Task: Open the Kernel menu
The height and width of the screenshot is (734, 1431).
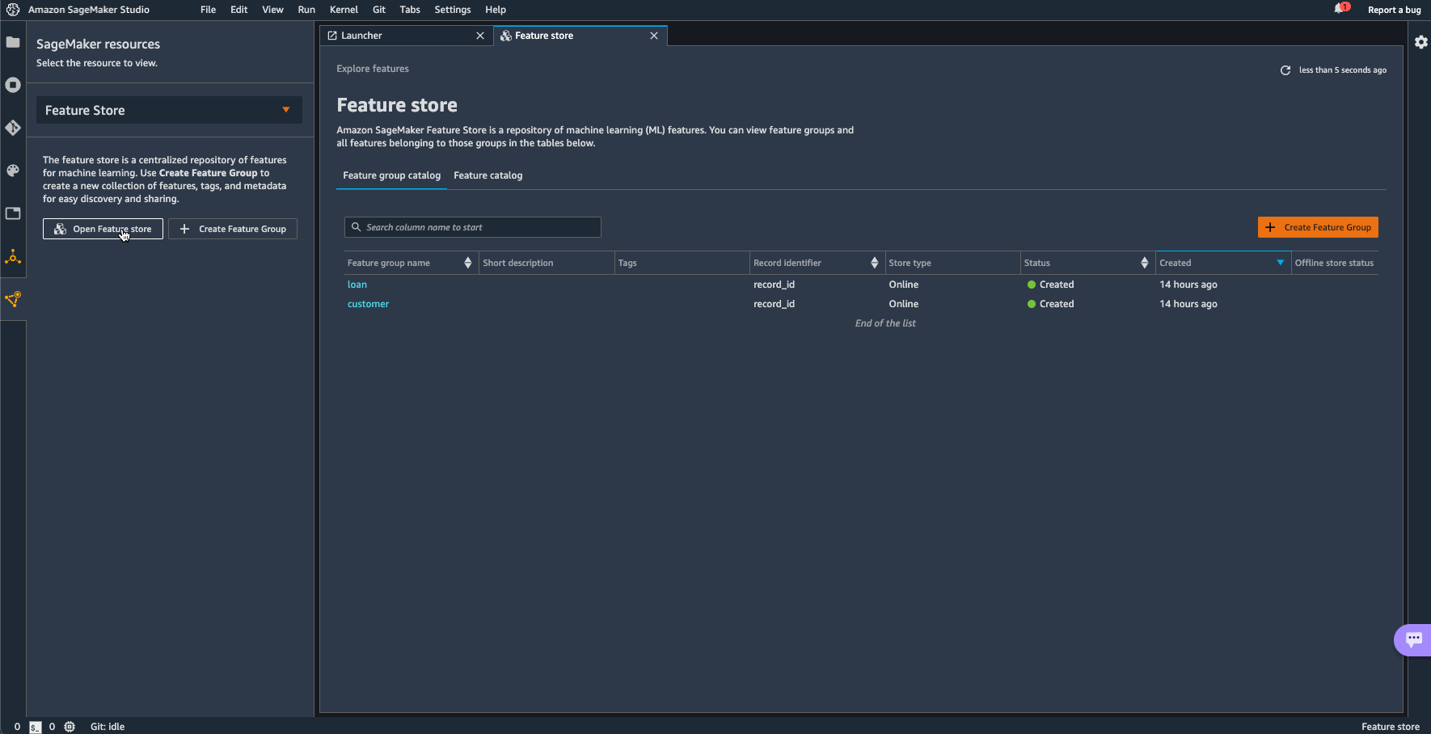Action: [344, 10]
